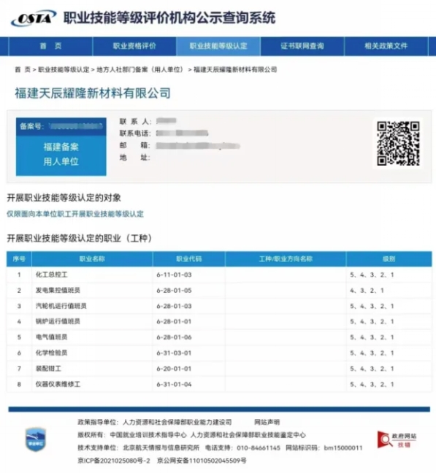Click the blue shield badge in footer
Viewport: 436px width, 473px height.
coord(36,439)
